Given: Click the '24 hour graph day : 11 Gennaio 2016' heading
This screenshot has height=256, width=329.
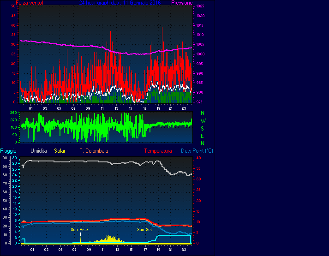Looking at the screenshot, I should pos(120,3).
